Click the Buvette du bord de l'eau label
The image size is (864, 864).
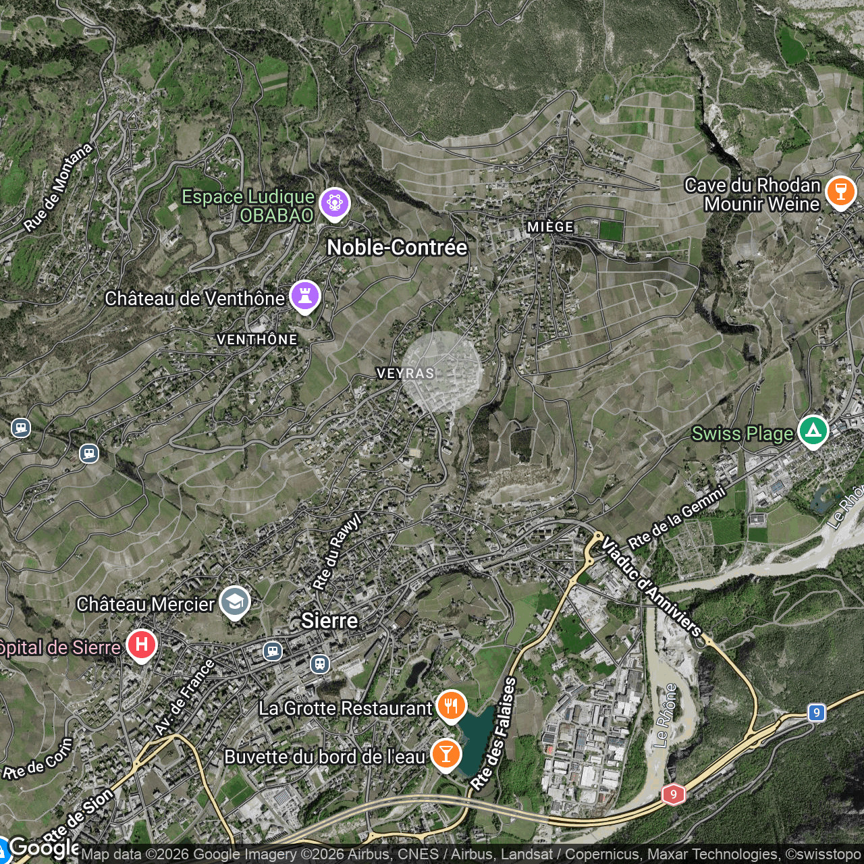(325, 757)
